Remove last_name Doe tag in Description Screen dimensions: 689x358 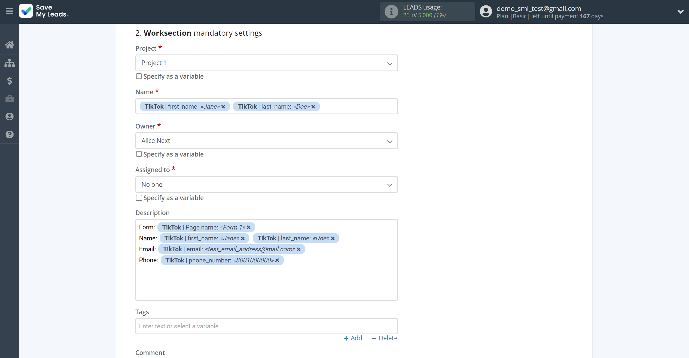click(333, 238)
